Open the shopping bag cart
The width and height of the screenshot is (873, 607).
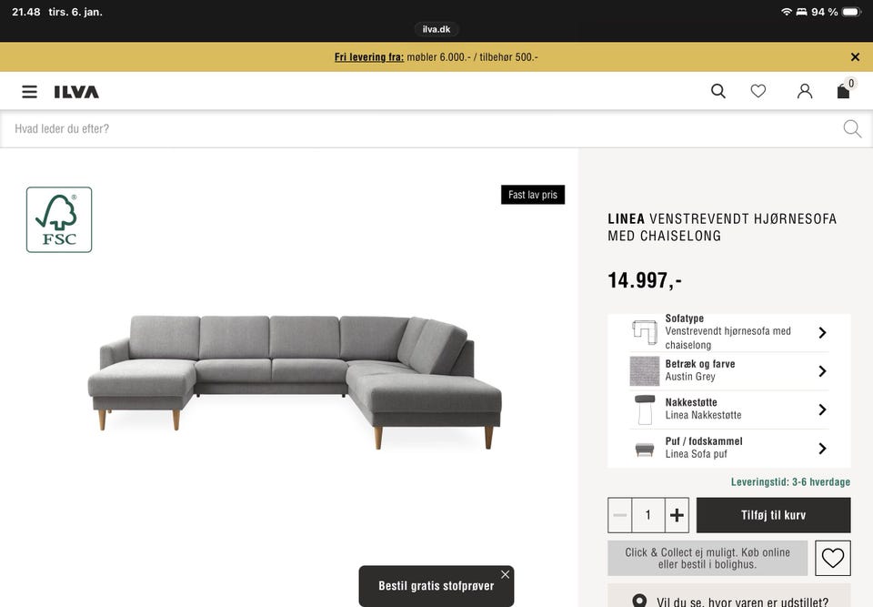[845, 89]
